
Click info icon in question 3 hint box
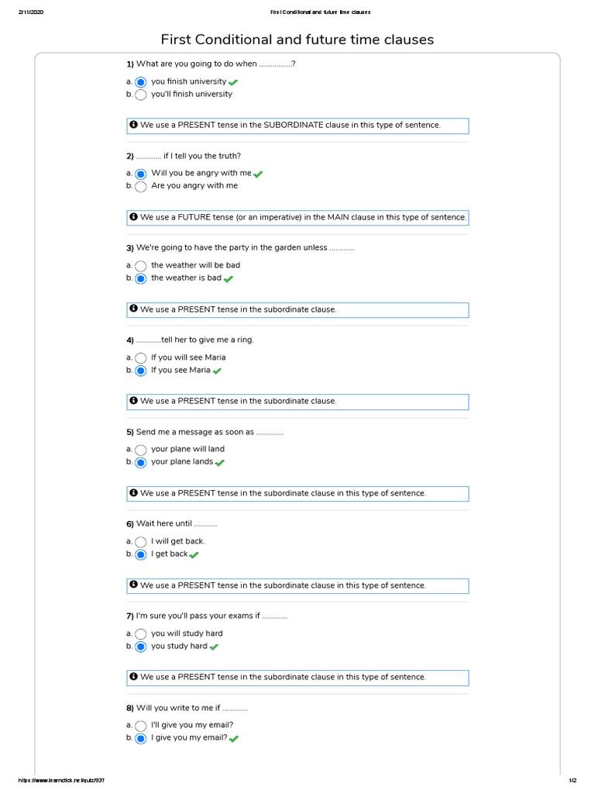click(134, 309)
